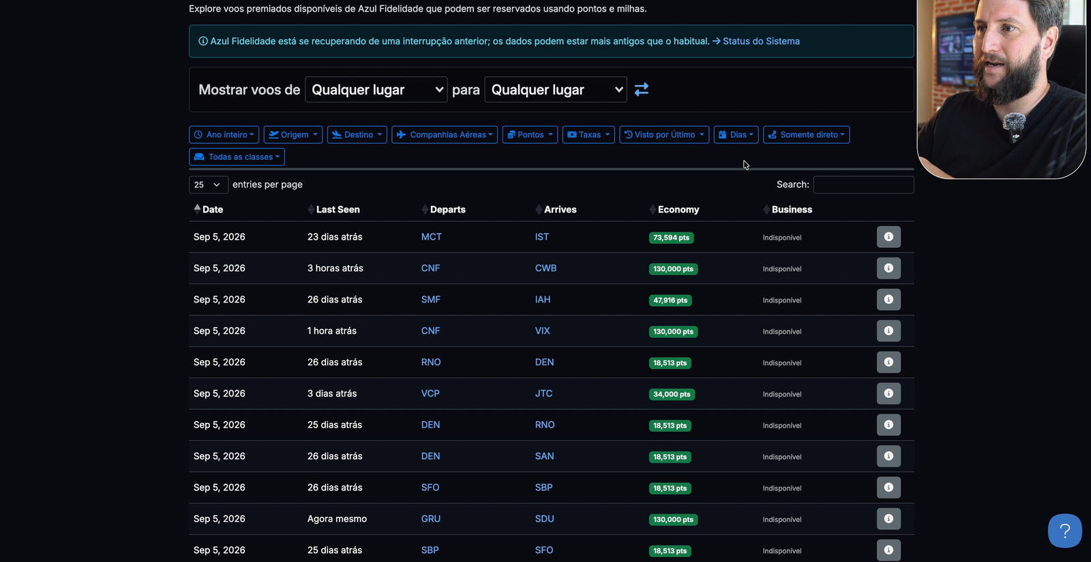Expand the Companhias Aéreas filter
The image size is (1091, 562).
tap(445, 135)
